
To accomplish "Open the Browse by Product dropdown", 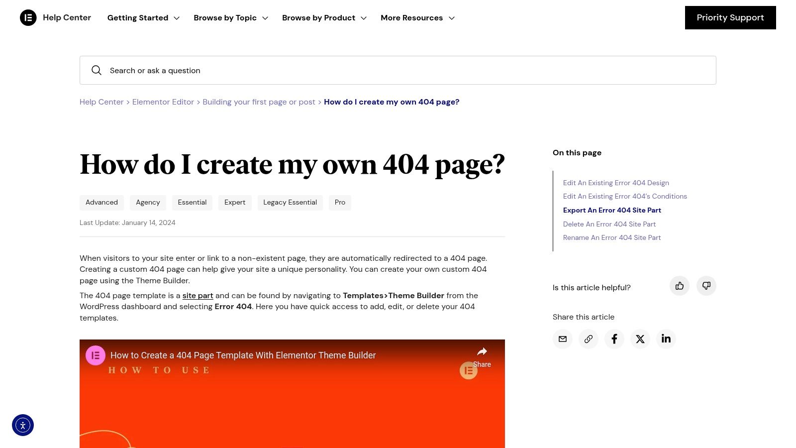I will (x=324, y=18).
